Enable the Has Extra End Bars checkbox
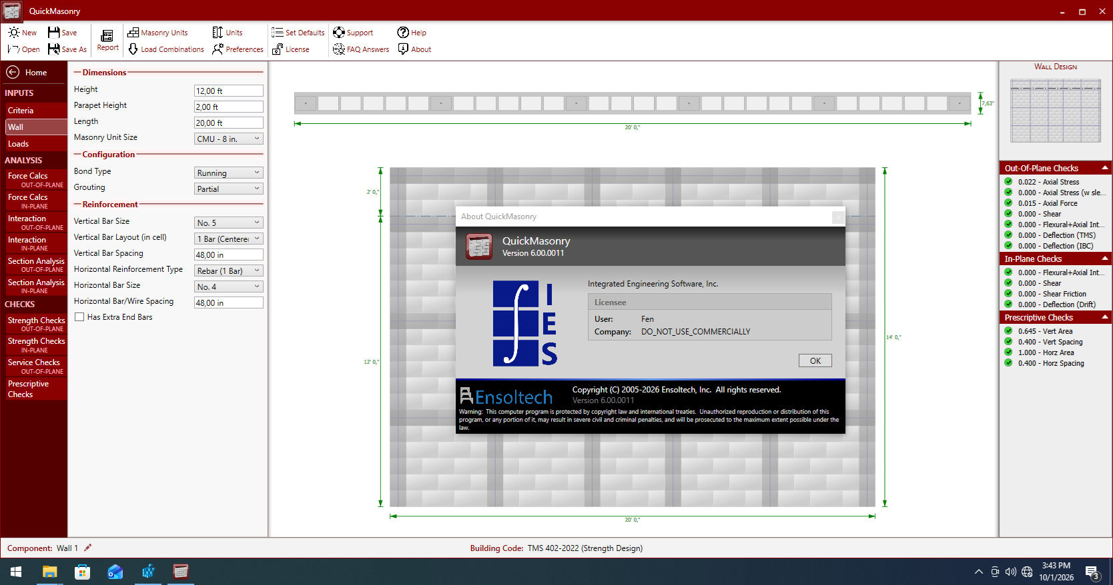1113x585 pixels. pos(79,317)
